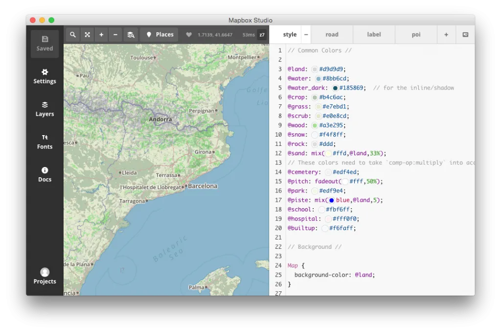Open the Projects avatar menu

click(45, 276)
